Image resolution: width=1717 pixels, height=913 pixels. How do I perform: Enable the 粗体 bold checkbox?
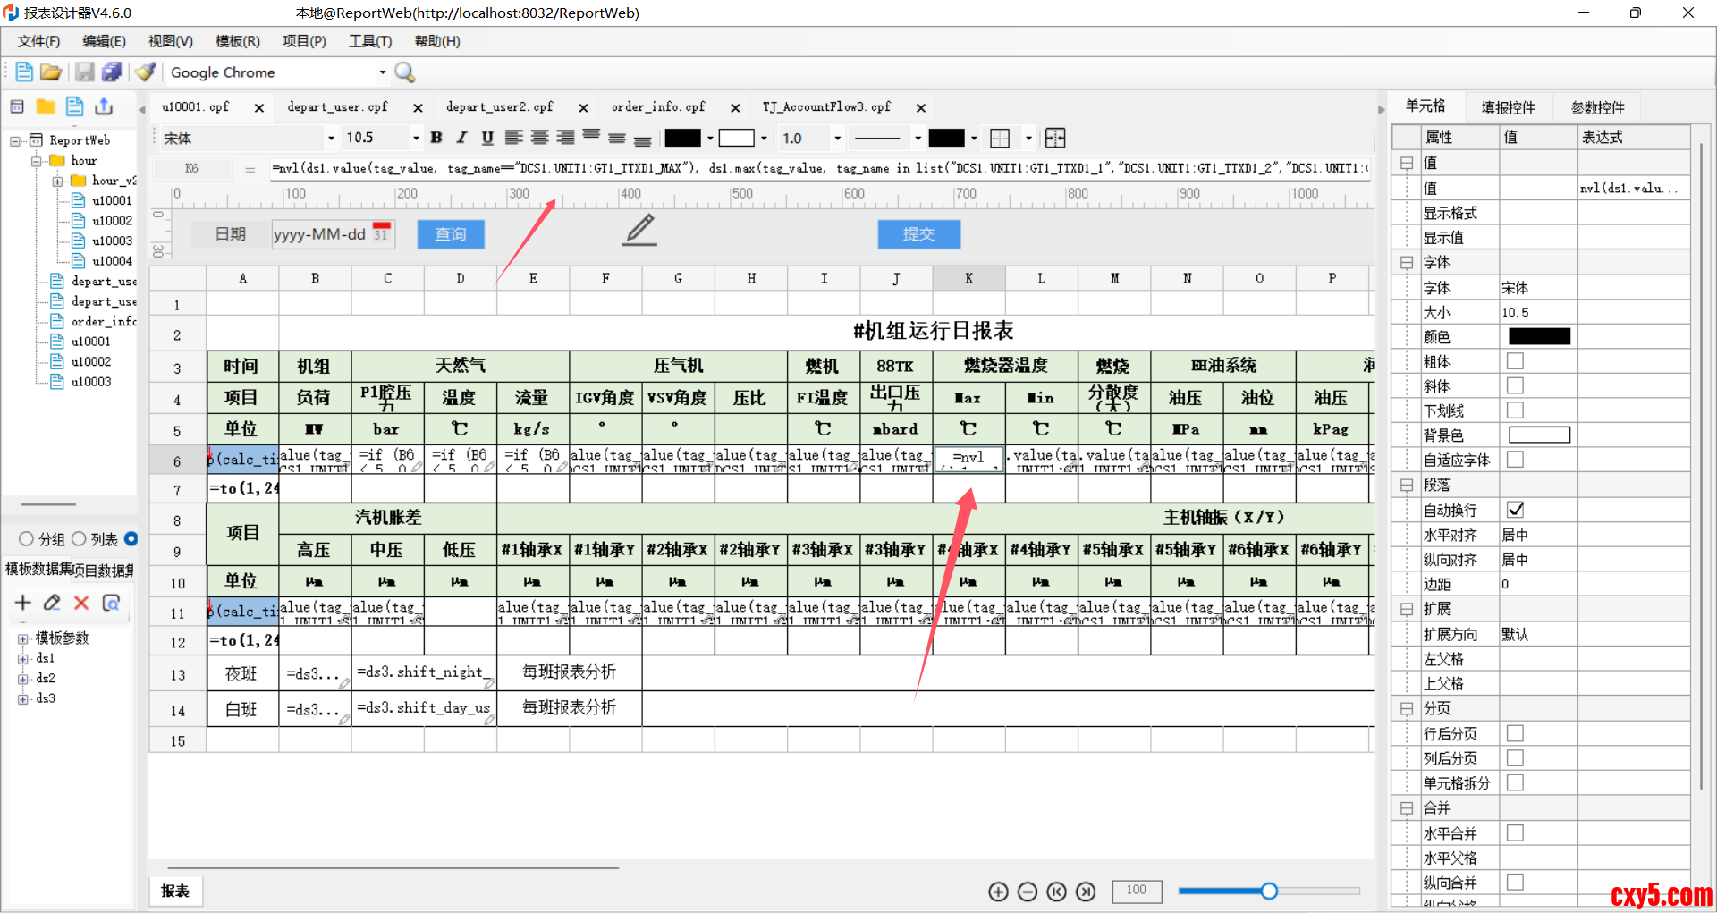pyautogui.click(x=1515, y=361)
